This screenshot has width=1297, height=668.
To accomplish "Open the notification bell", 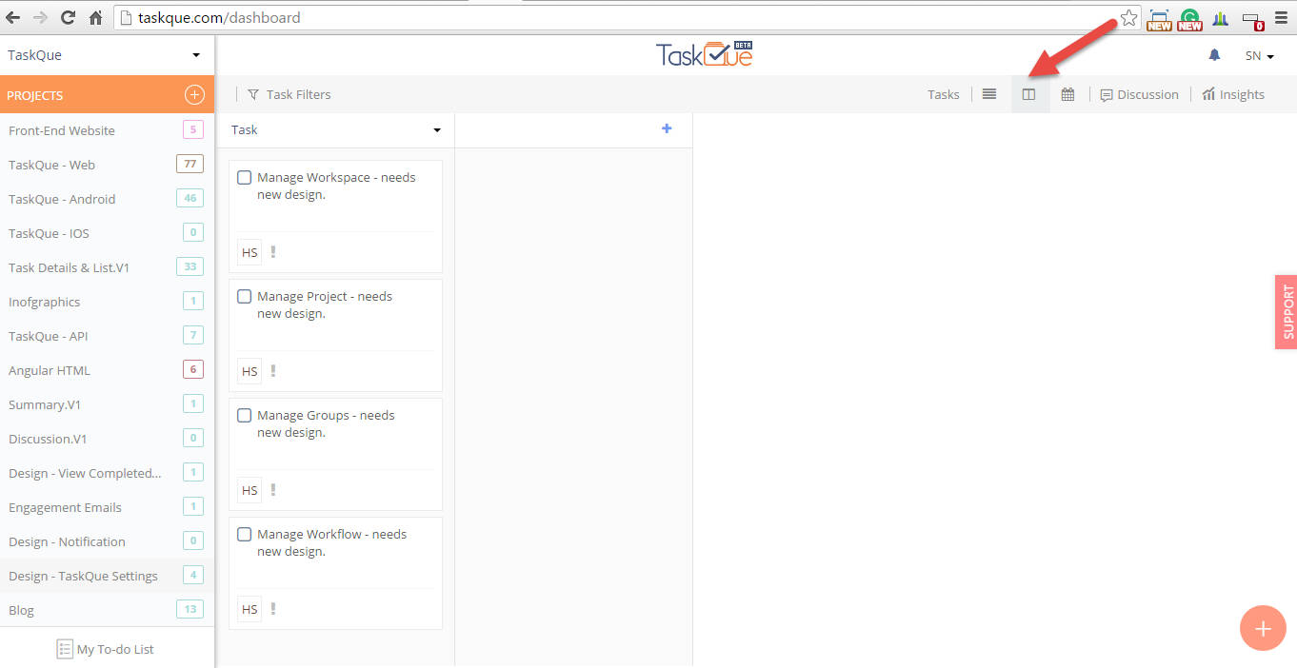I will (1213, 54).
